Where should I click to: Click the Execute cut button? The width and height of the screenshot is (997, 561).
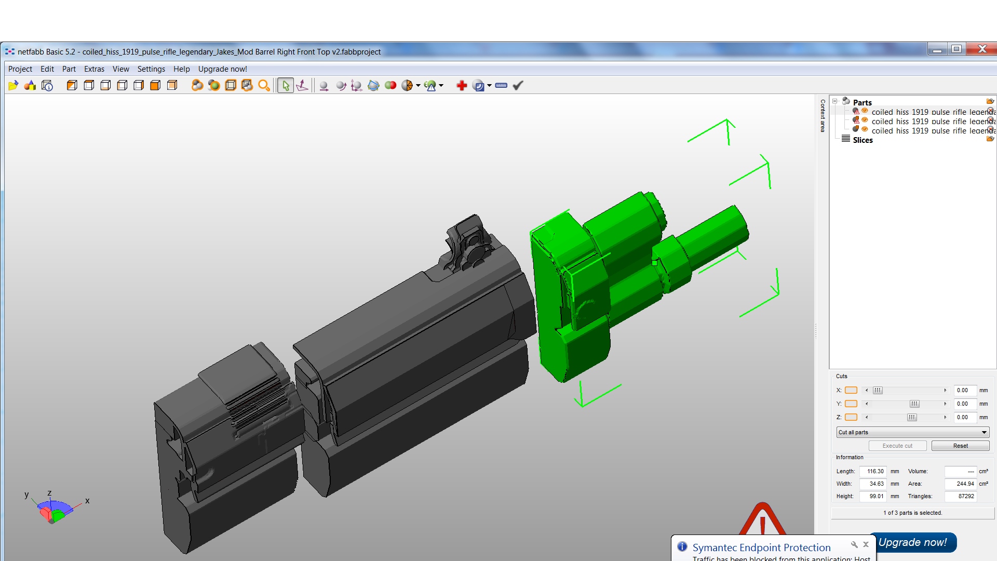897,446
